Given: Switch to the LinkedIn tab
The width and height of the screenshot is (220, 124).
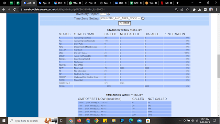Looking at the screenshot, I should pyautogui.click(x=120, y=3).
